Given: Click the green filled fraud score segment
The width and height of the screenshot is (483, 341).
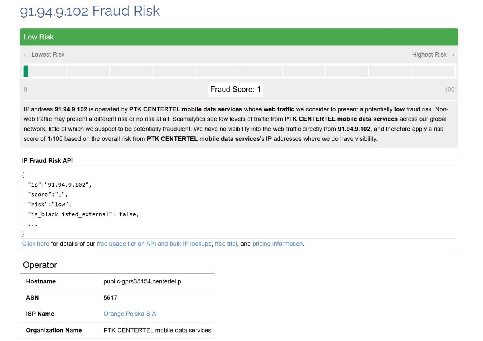Looking at the screenshot, I should 26,71.
